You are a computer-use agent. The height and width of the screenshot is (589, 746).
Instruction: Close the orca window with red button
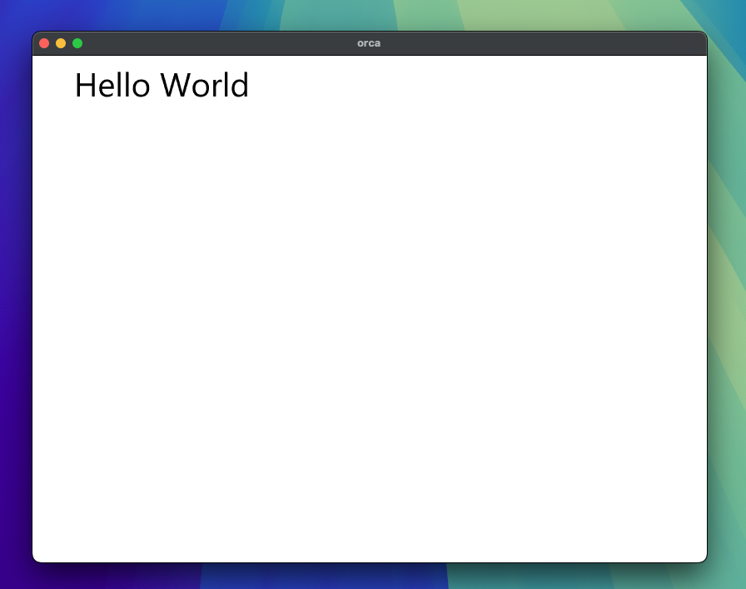pos(44,43)
